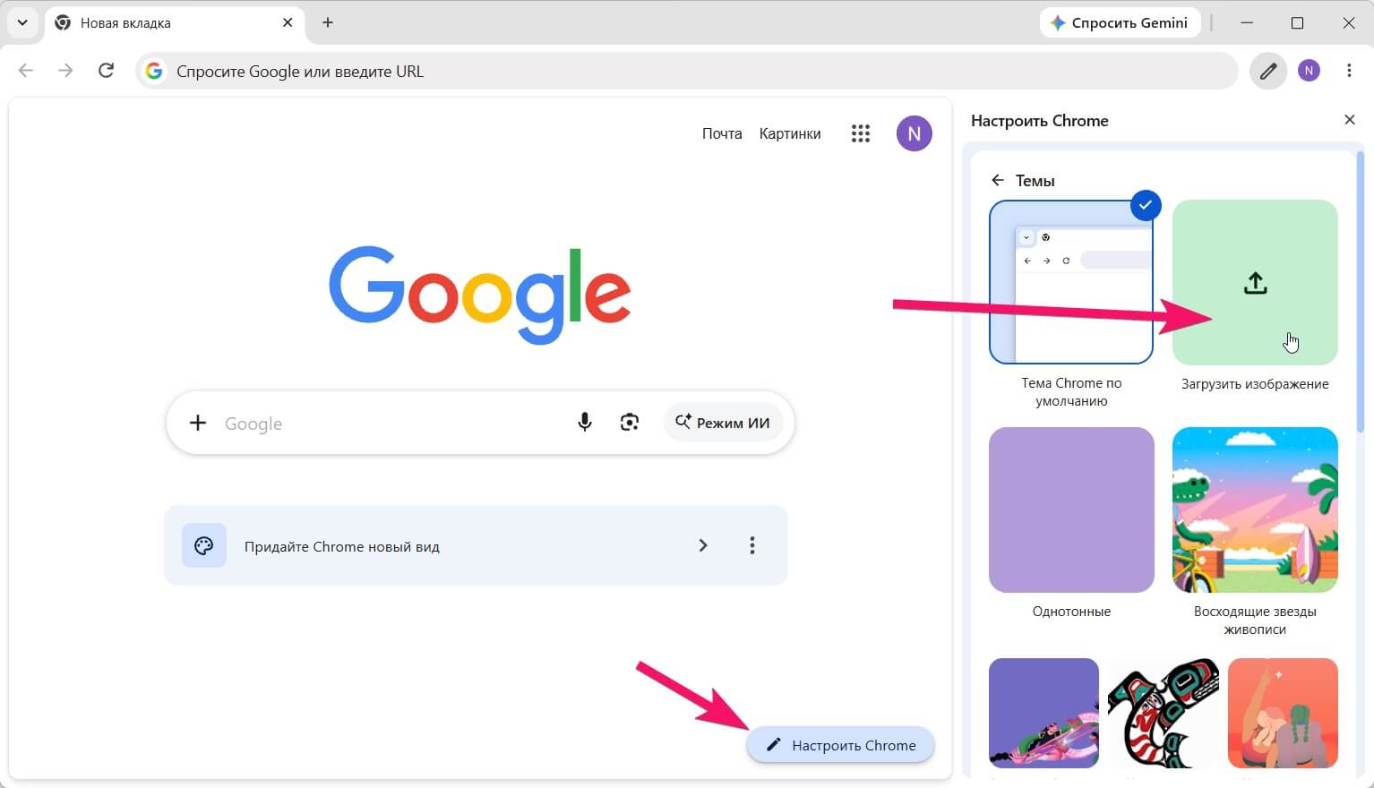Search by image with Lens icon

[x=630, y=423]
